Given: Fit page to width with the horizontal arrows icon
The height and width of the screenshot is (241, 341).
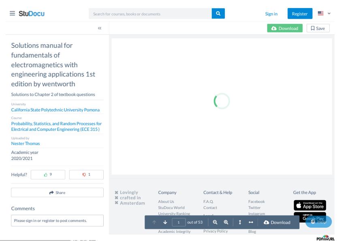Looking at the screenshot, I should (x=251, y=222).
